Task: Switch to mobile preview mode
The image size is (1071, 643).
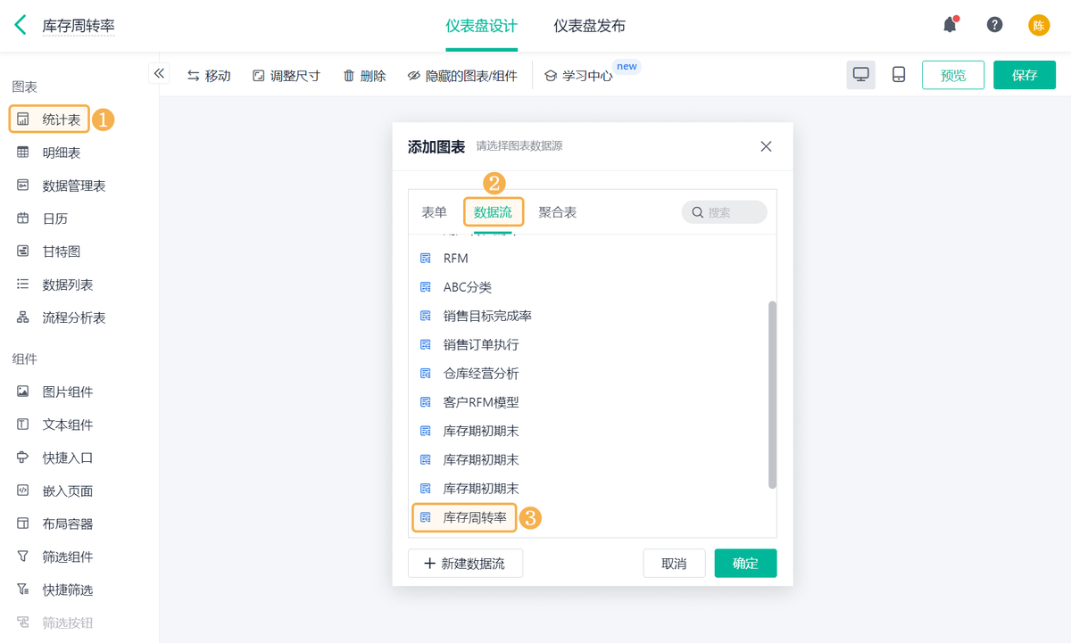Action: click(899, 75)
